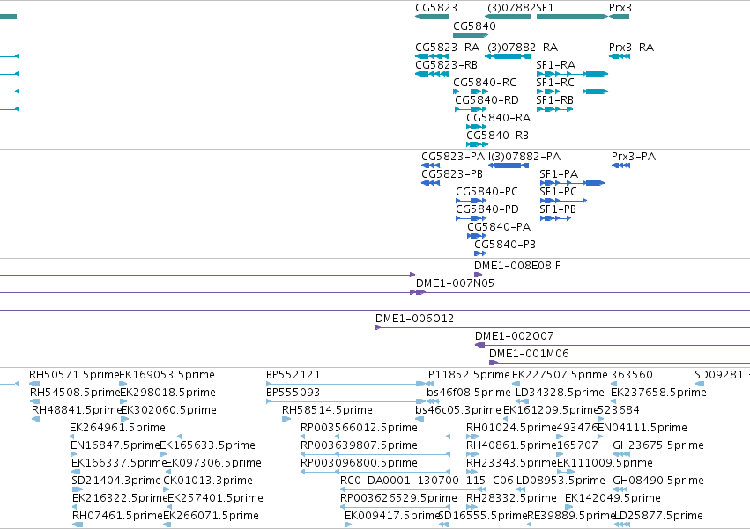Click the l(3)07882-RA transcript

(521, 48)
